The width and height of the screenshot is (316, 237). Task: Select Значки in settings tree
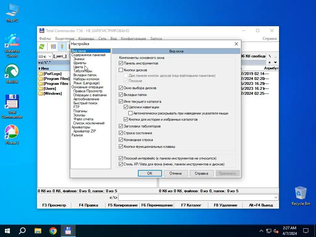point(79,59)
